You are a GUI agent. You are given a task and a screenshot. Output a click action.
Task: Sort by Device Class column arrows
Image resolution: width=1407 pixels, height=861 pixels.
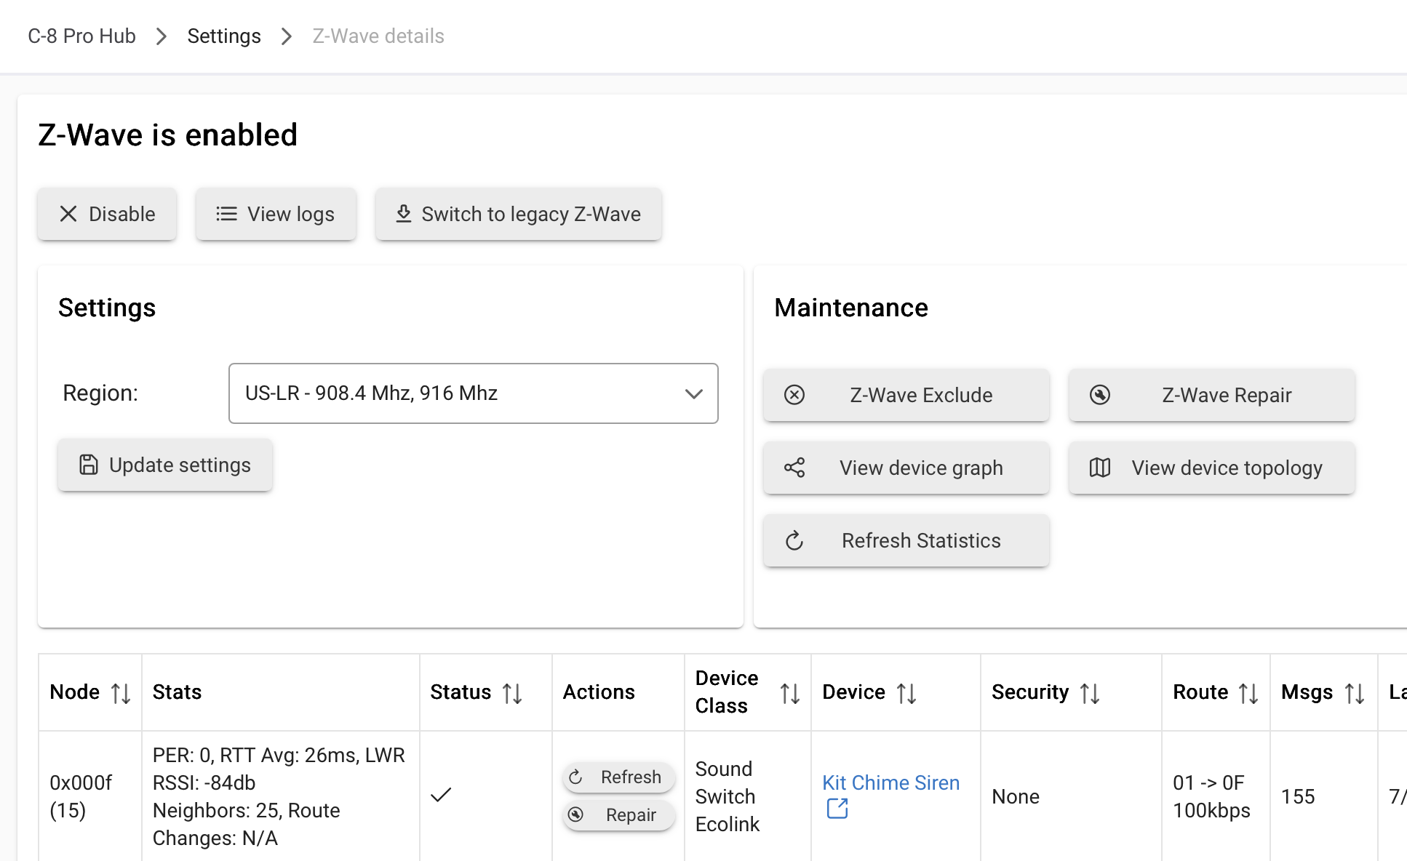pos(790,693)
